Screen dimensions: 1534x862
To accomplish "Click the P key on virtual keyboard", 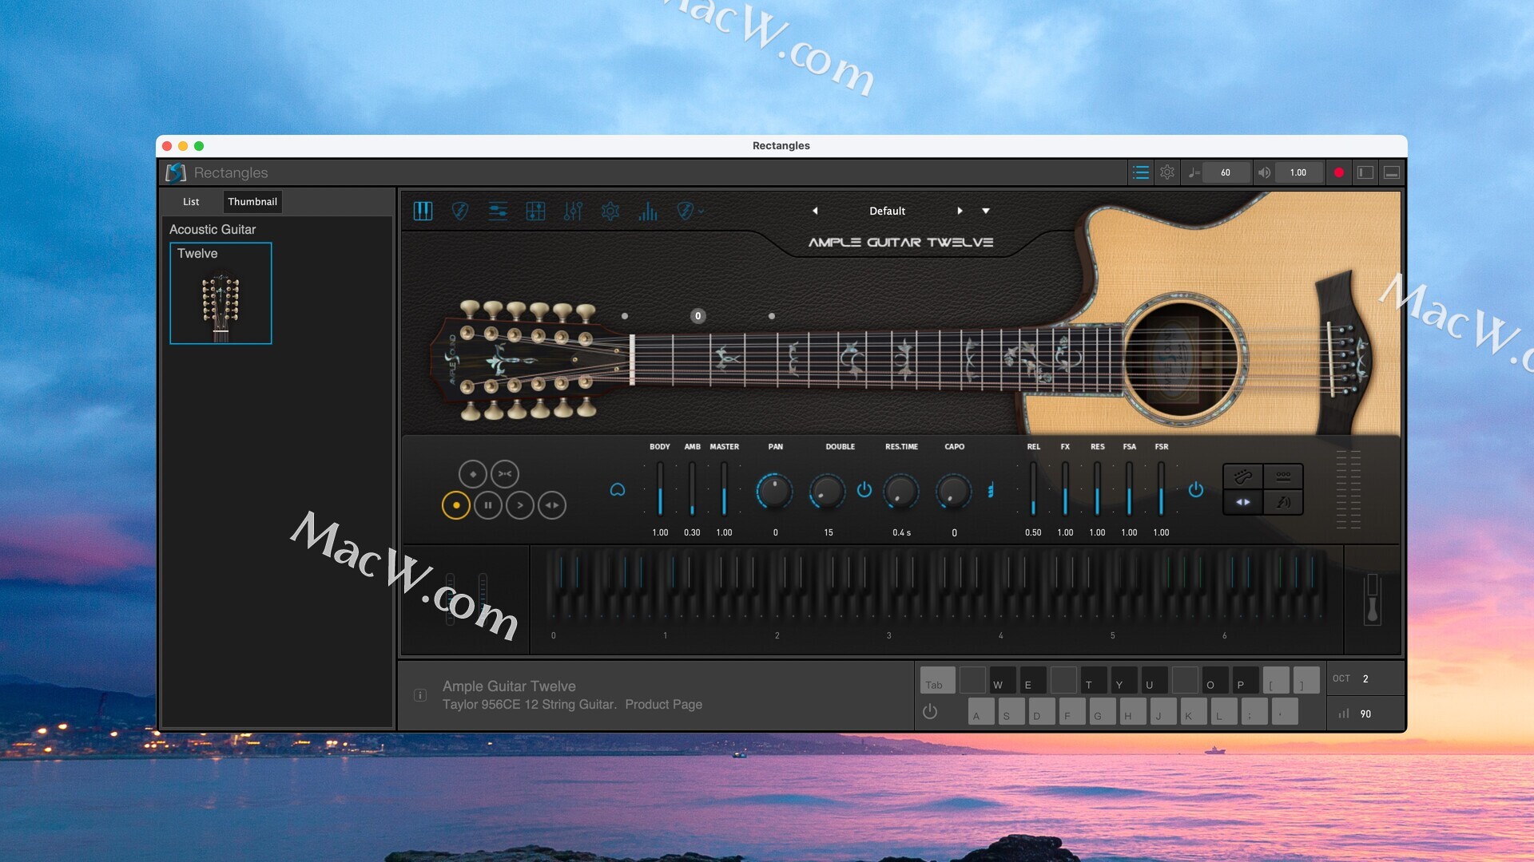I will (x=1246, y=681).
